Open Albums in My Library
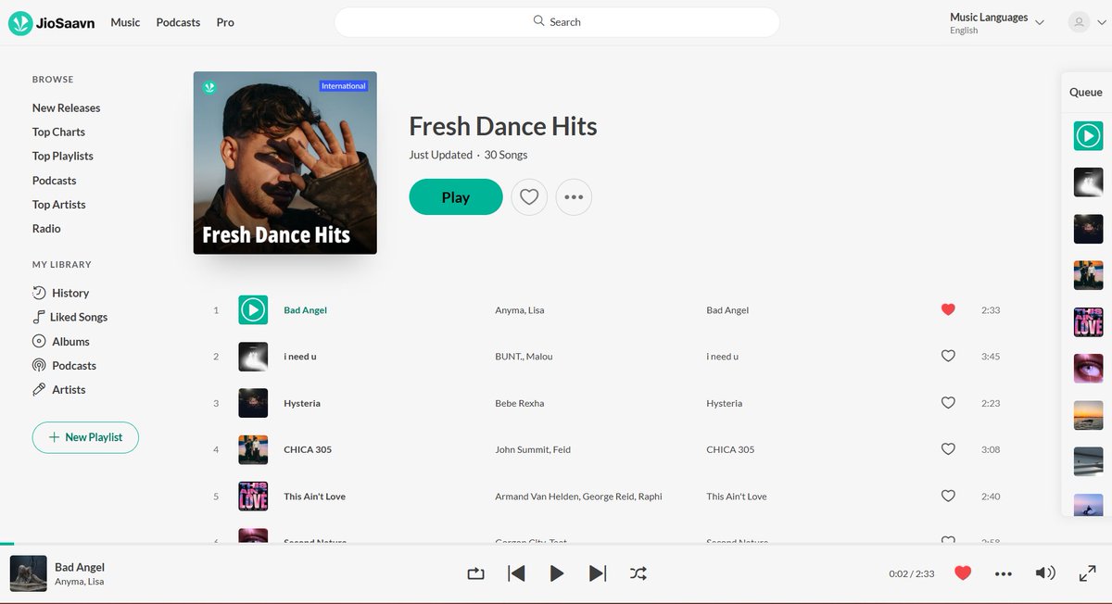Viewport: 1112px width, 604px height. (60, 341)
